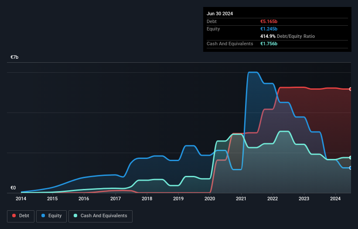Click the red Debt legend dot

[x=14, y=216]
